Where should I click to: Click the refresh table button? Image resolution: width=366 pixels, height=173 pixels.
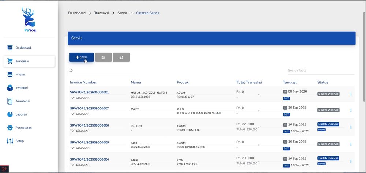tap(121, 57)
